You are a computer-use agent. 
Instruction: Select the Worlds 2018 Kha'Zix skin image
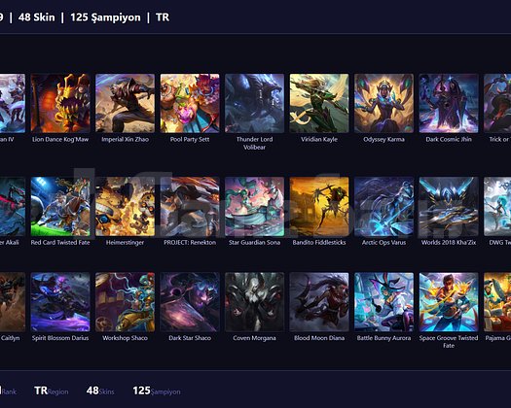[x=449, y=207]
